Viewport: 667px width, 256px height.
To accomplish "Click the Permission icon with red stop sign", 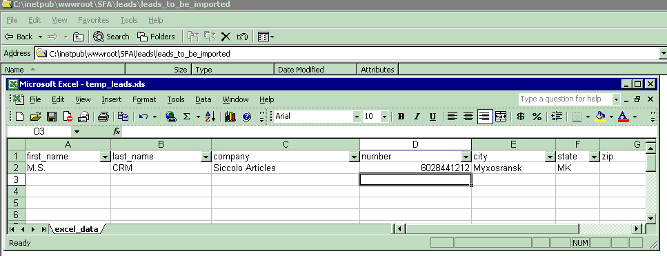I will click(68, 117).
